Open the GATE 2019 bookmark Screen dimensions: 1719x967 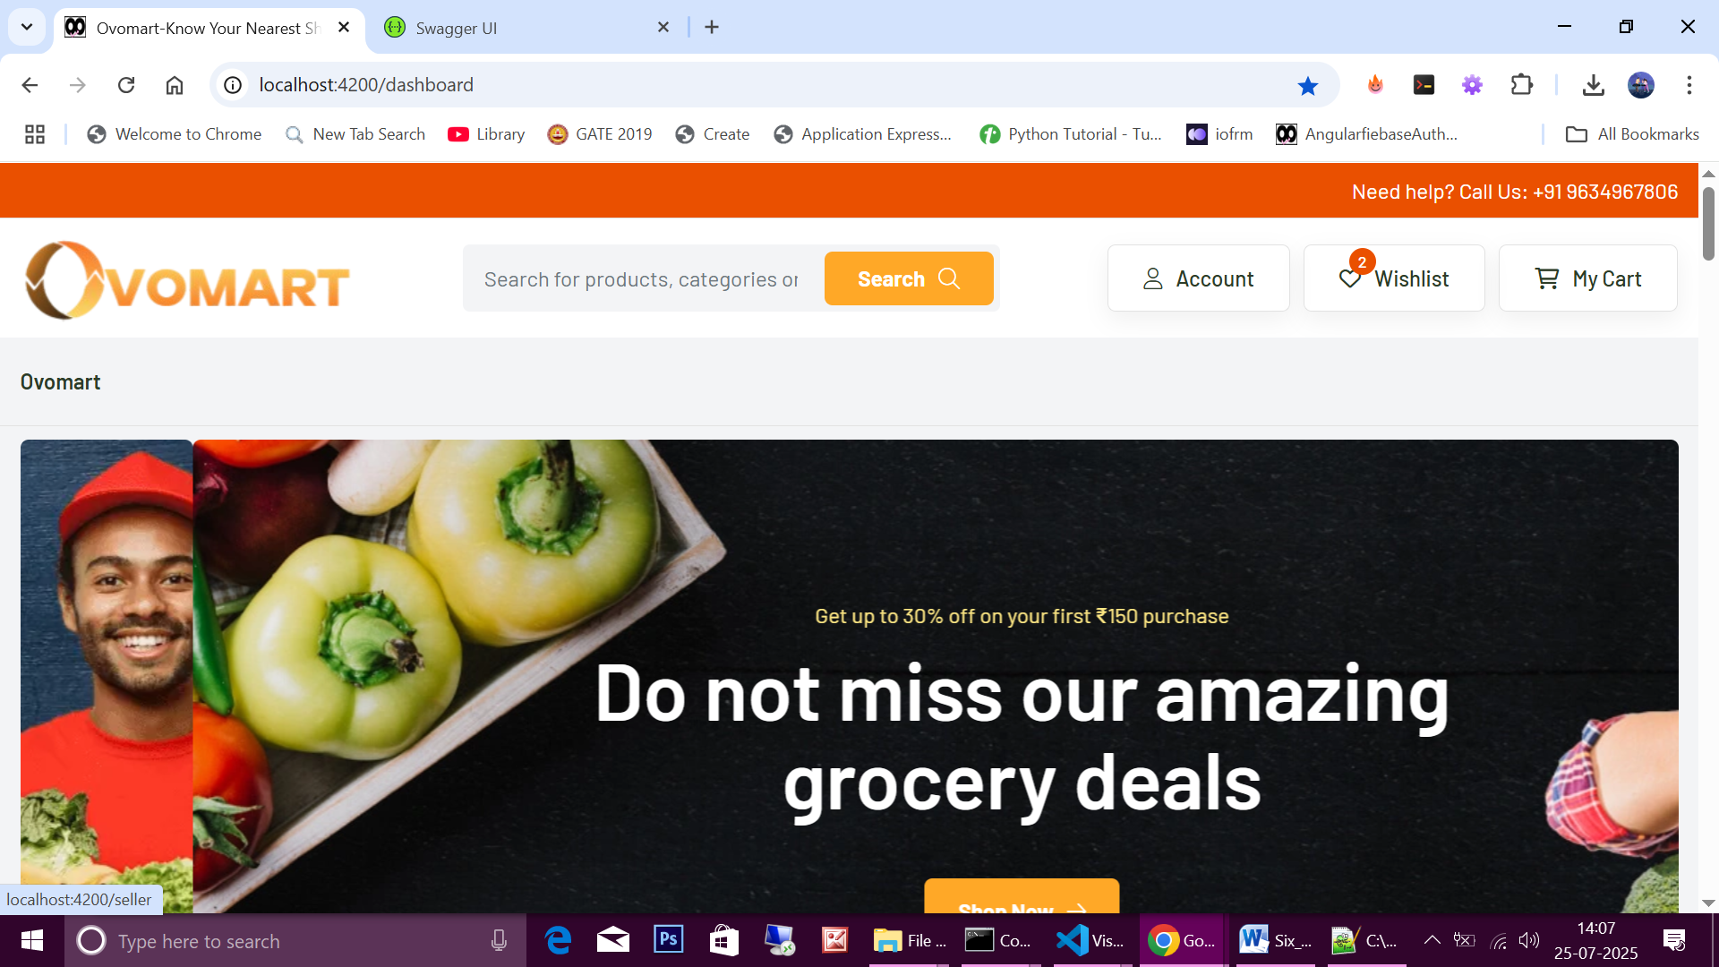pyautogui.click(x=600, y=134)
